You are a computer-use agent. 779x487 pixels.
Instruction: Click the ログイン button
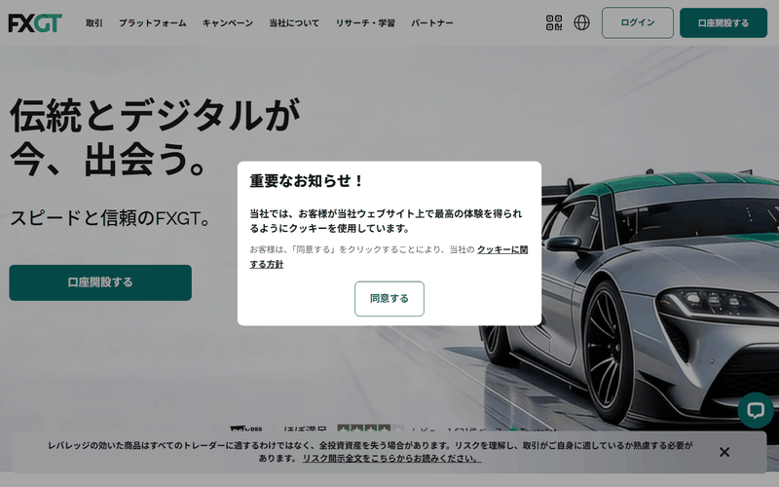coord(638,22)
